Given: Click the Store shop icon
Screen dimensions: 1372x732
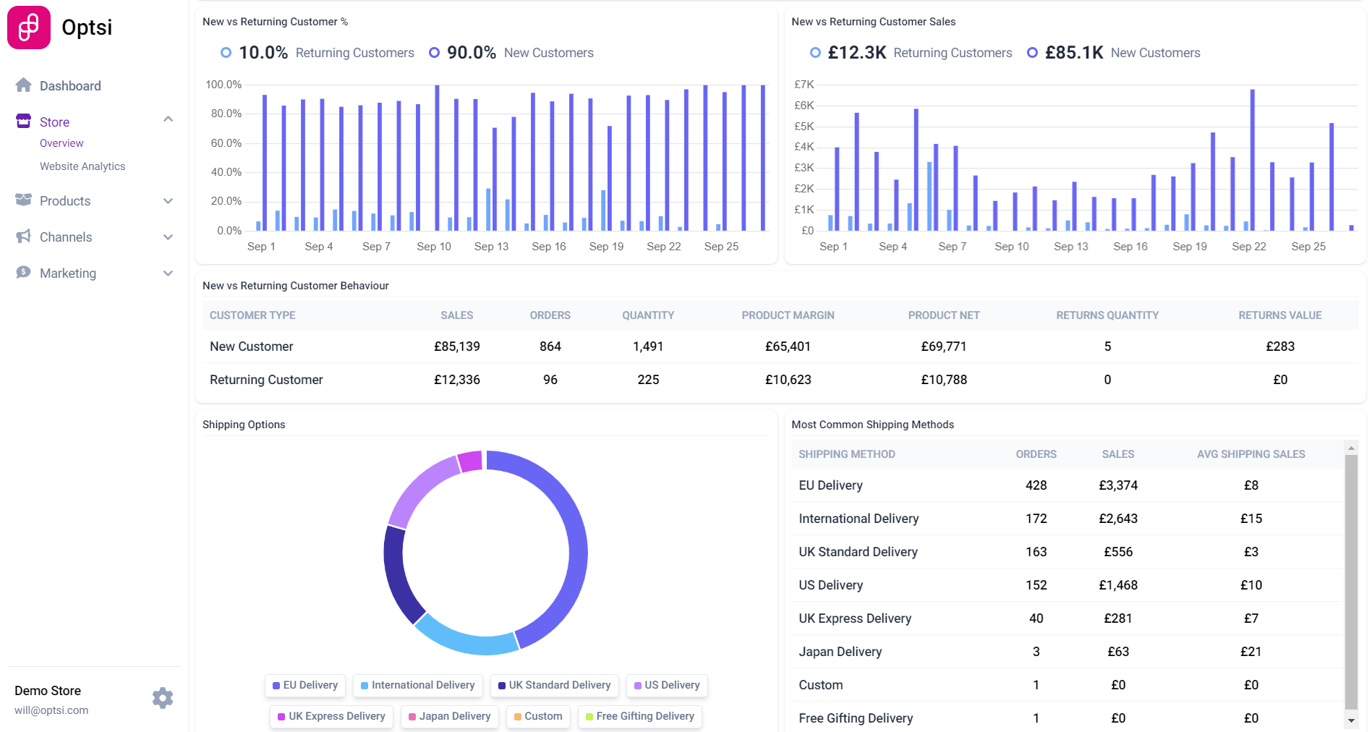Looking at the screenshot, I should click(23, 121).
